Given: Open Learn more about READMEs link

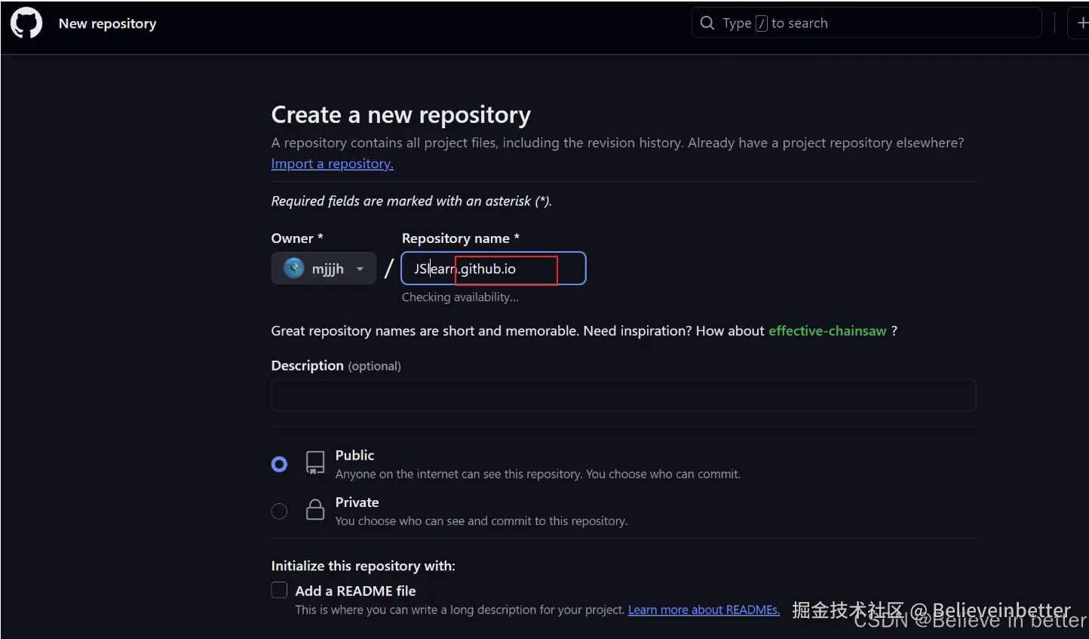Looking at the screenshot, I should [704, 610].
